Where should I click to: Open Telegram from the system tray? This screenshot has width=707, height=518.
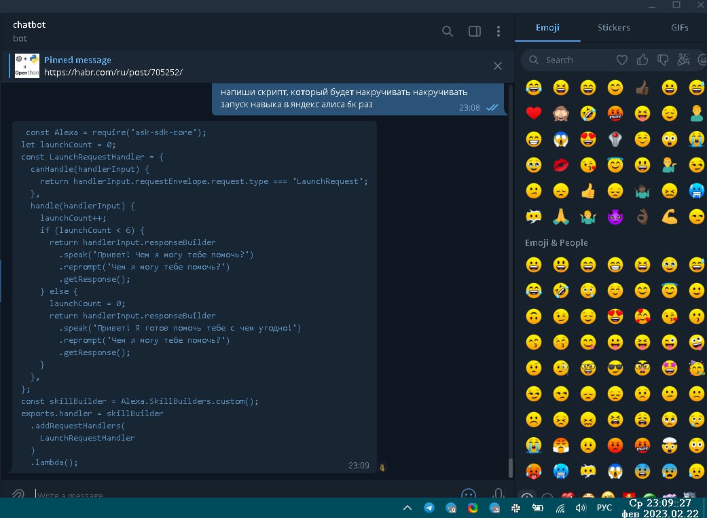pos(429,508)
